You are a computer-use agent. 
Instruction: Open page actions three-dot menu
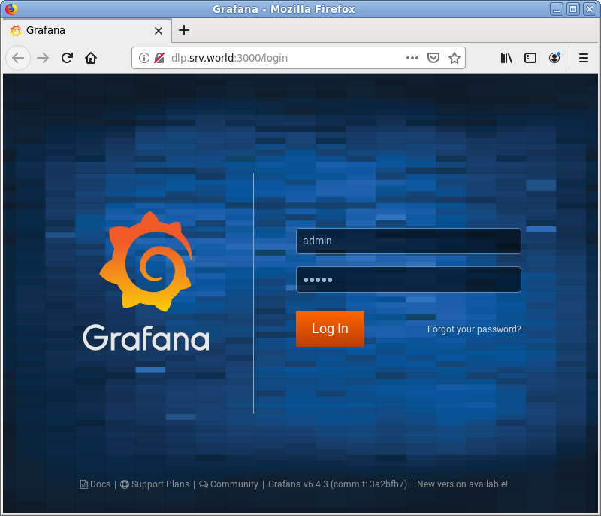click(412, 58)
